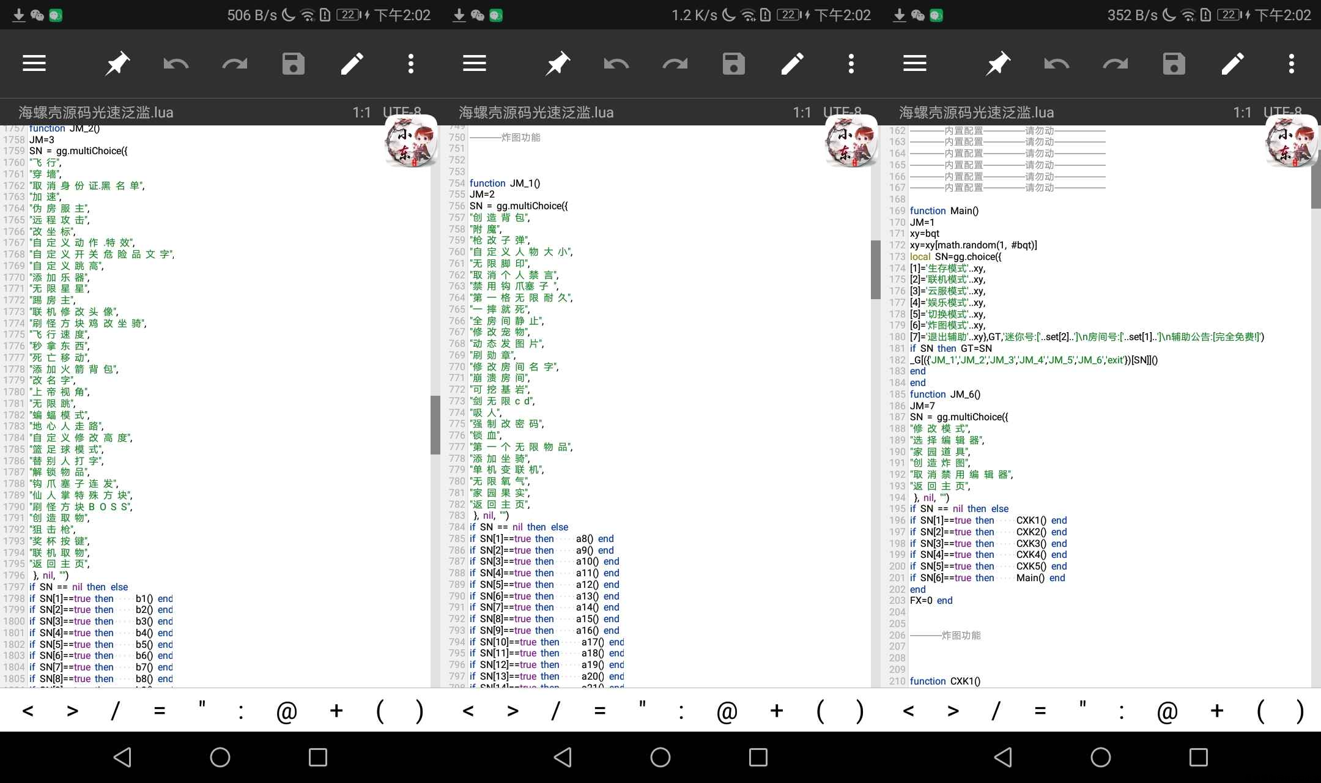Image resolution: width=1321 pixels, height=783 pixels.
Task: Expand the more options menu in the right editor
Action: [x=1292, y=64]
